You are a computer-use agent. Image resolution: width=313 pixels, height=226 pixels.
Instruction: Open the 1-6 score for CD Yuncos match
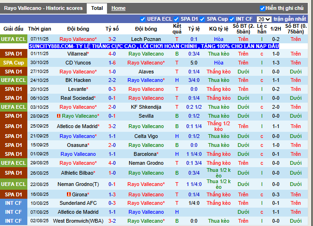point(112,63)
